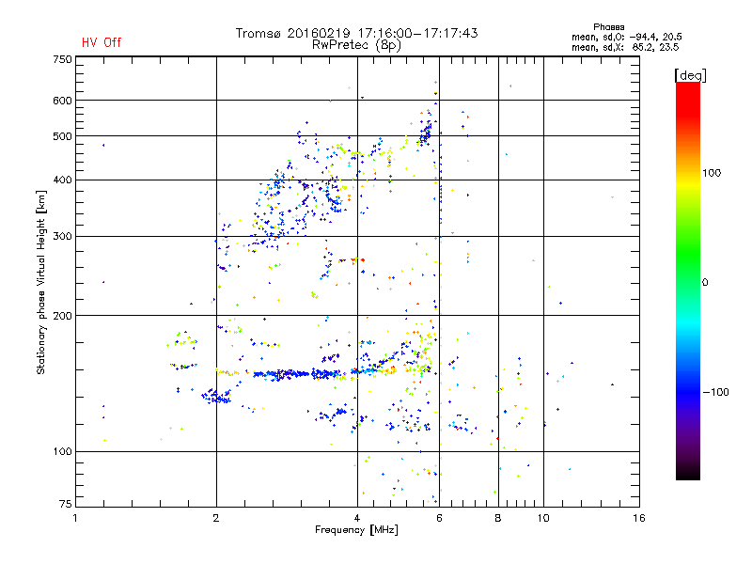
Task: Click the 100 colorbar tick label
Action: (712, 173)
